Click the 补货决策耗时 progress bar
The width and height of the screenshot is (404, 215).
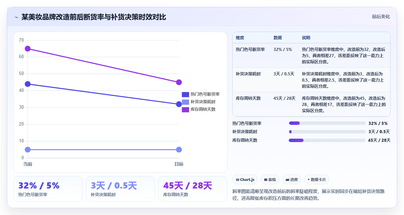pyautogui.click(x=327, y=132)
